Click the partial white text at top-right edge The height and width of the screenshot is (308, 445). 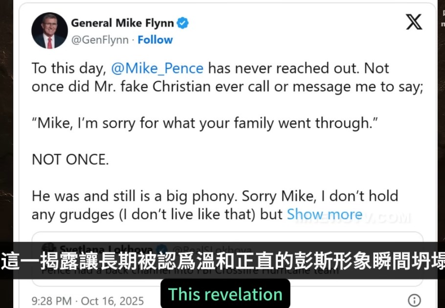(x=442, y=17)
